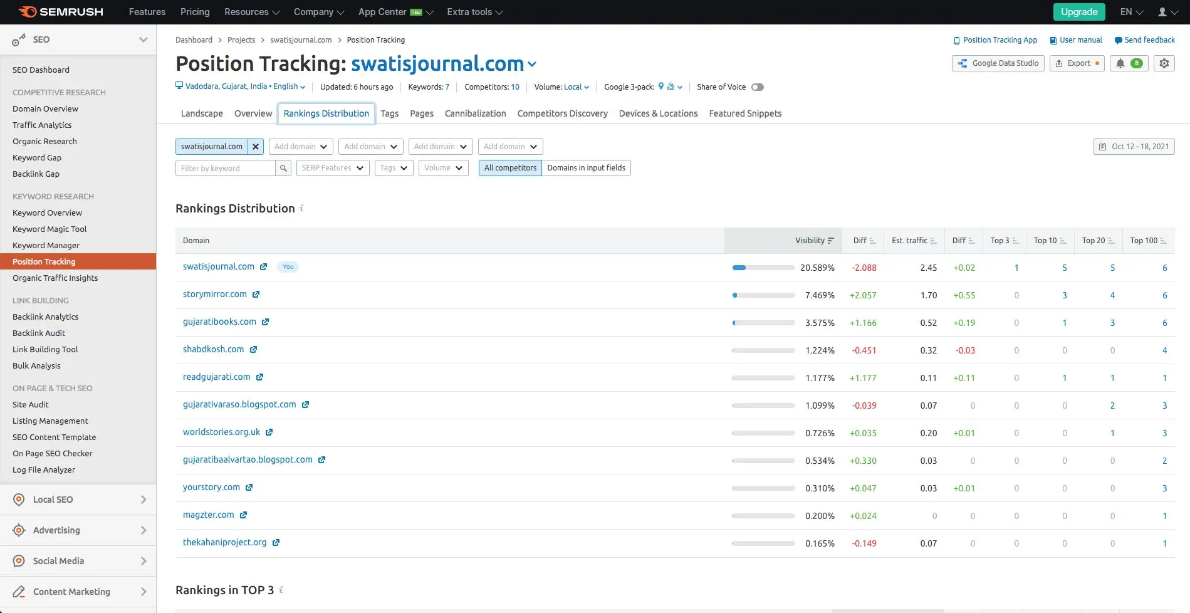Click info icon beside Rankings Distribution heading
Viewport: 1190px width, 613px height.
pos(301,208)
